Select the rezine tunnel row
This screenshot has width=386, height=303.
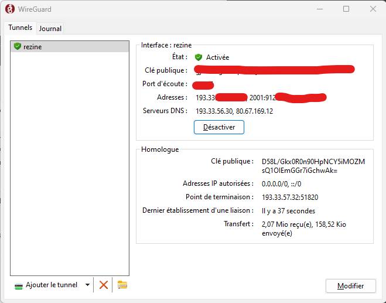coord(70,46)
